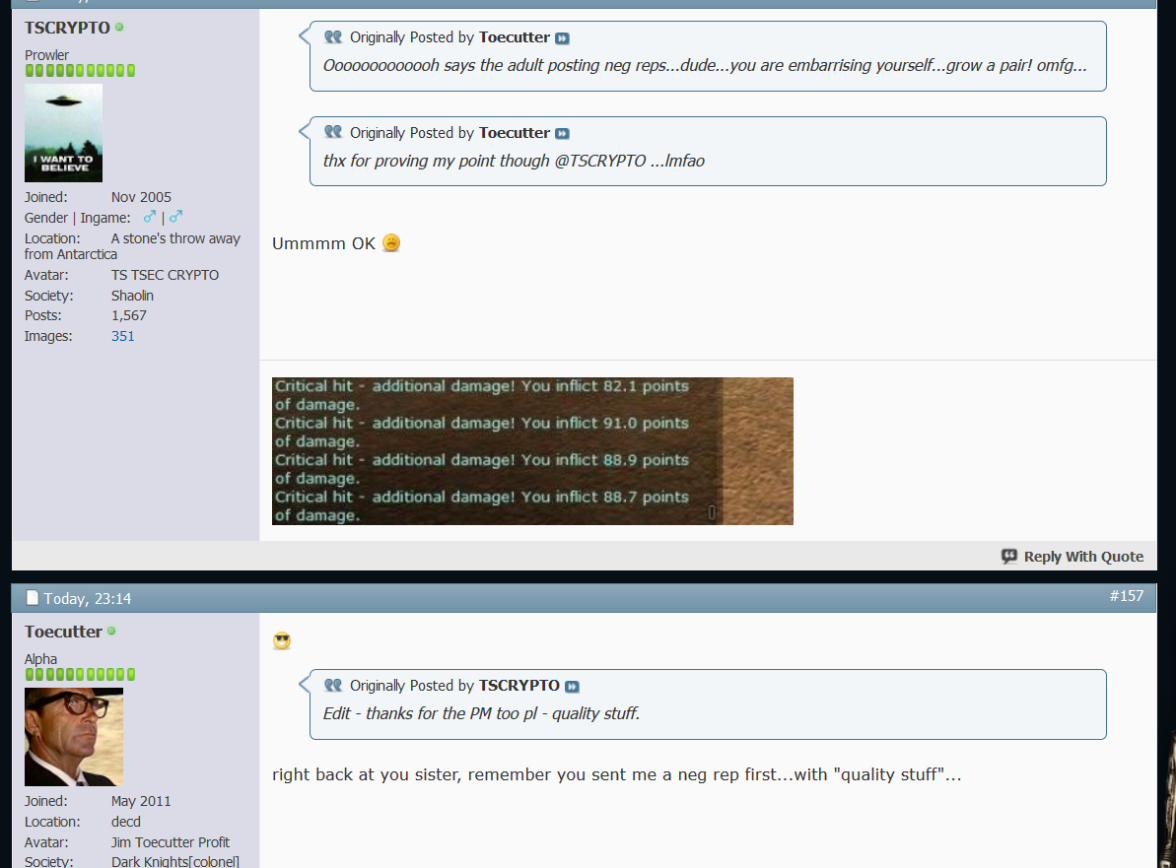Click TSCRYPTO's green online status dot
Screen dimensions: 1176x868
(x=119, y=28)
